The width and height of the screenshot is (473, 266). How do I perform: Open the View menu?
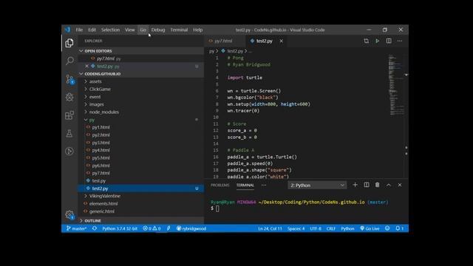click(x=130, y=30)
